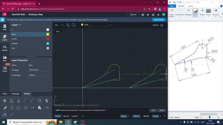223x125 pixels.
Task: Toggle POLAR tracking in status bar
Action: click(155, 116)
